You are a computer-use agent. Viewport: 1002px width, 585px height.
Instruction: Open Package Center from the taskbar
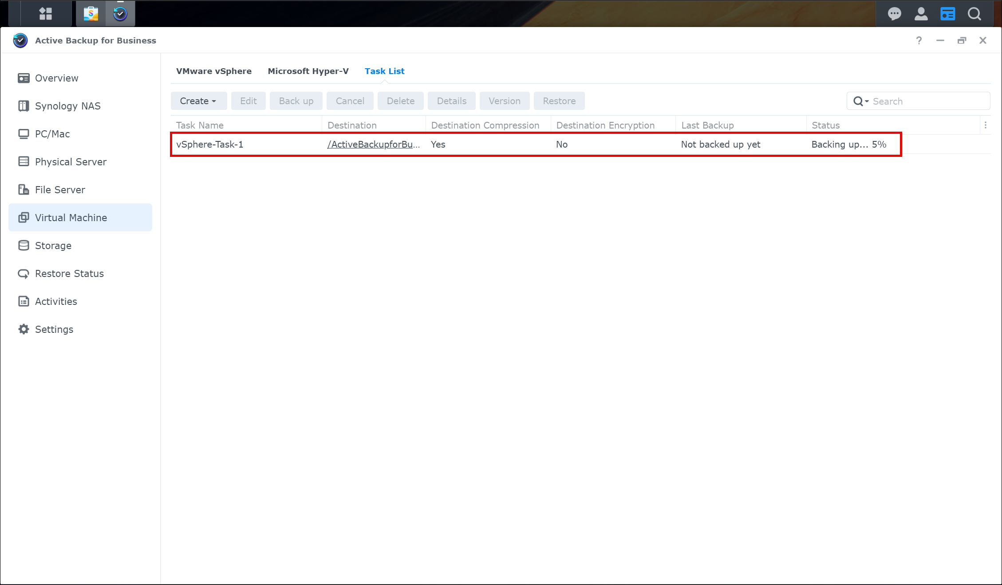(x=91, y=14)
